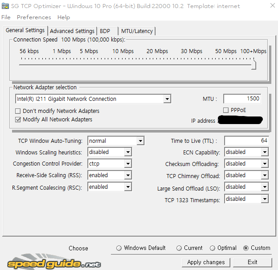Toggle the PPPoE checkbox
The width and height of the screenshot is (278, 270).
click(226, 110)
